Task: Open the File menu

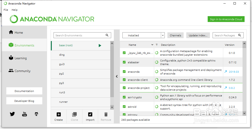Action: pyautogui.click(x=6, y=10)
